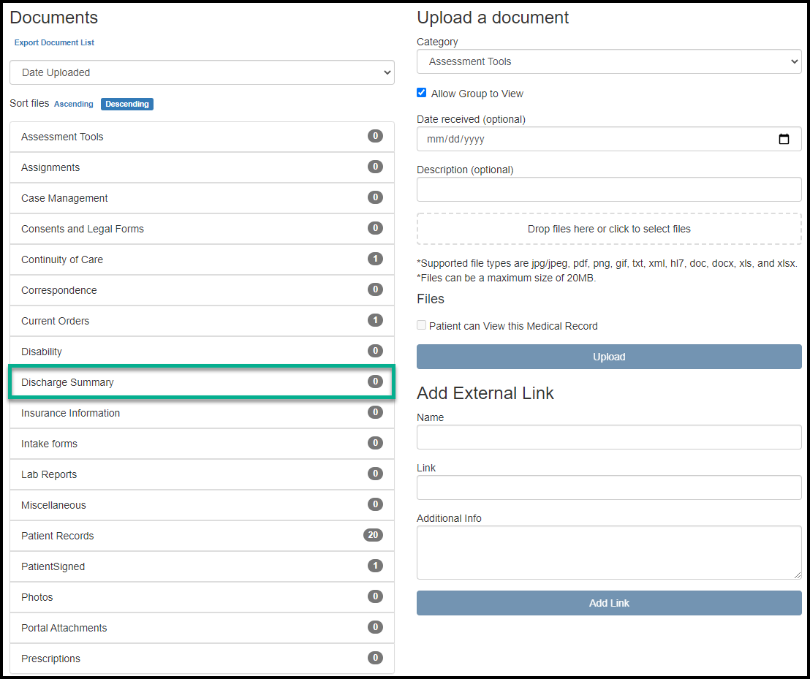
Task: Select Descending sort order
Action: tap(127, 104)
